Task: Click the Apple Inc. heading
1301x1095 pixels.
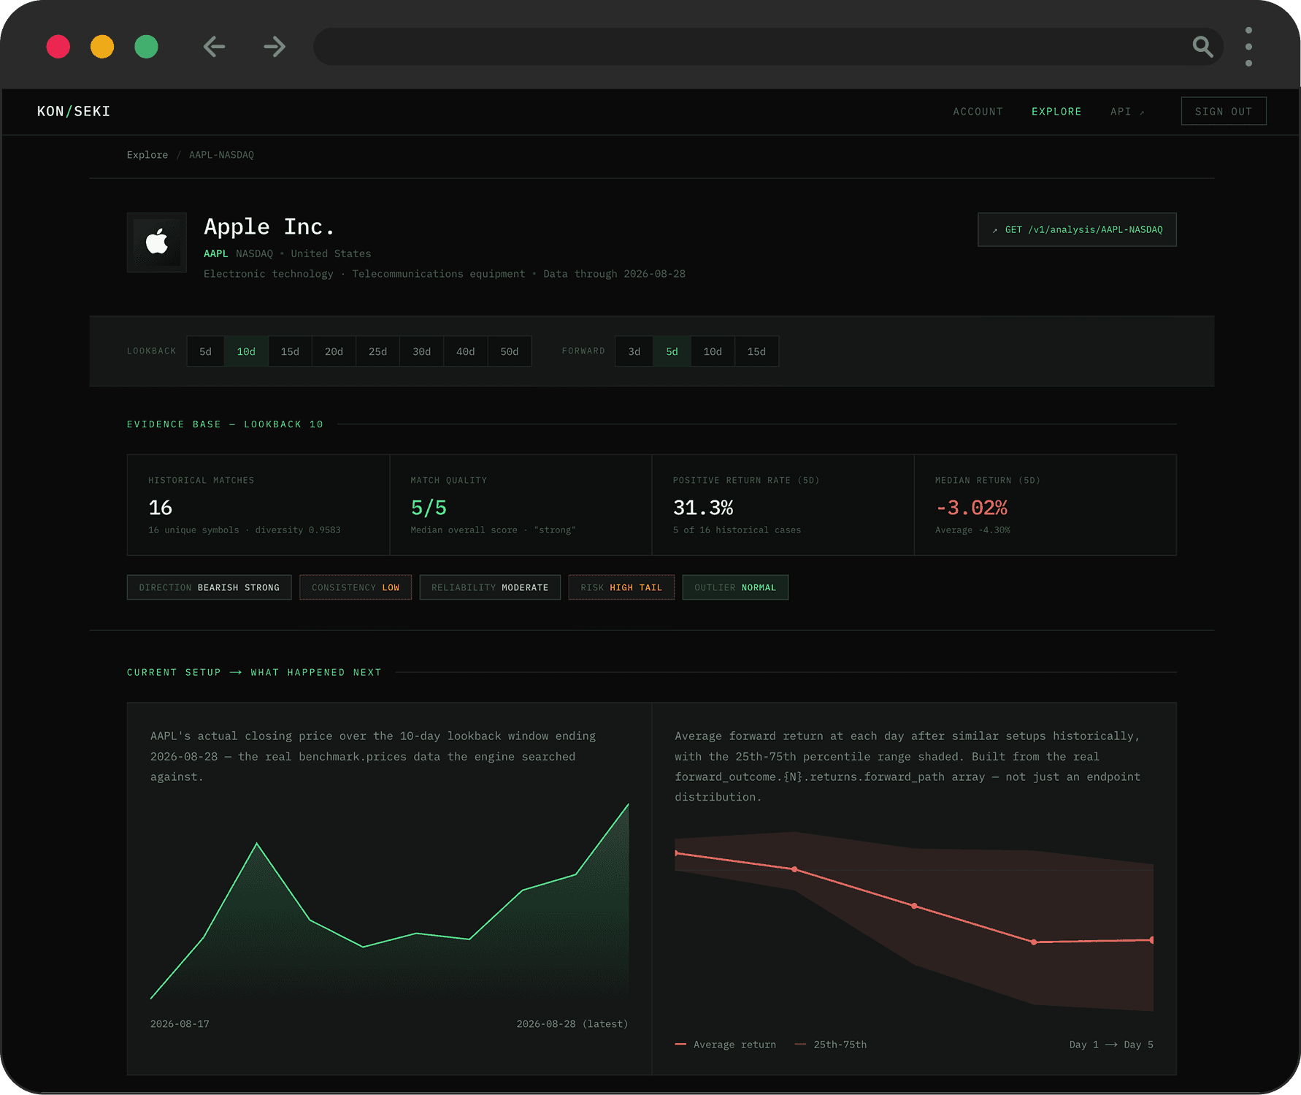Action: [x=269, y=227]
